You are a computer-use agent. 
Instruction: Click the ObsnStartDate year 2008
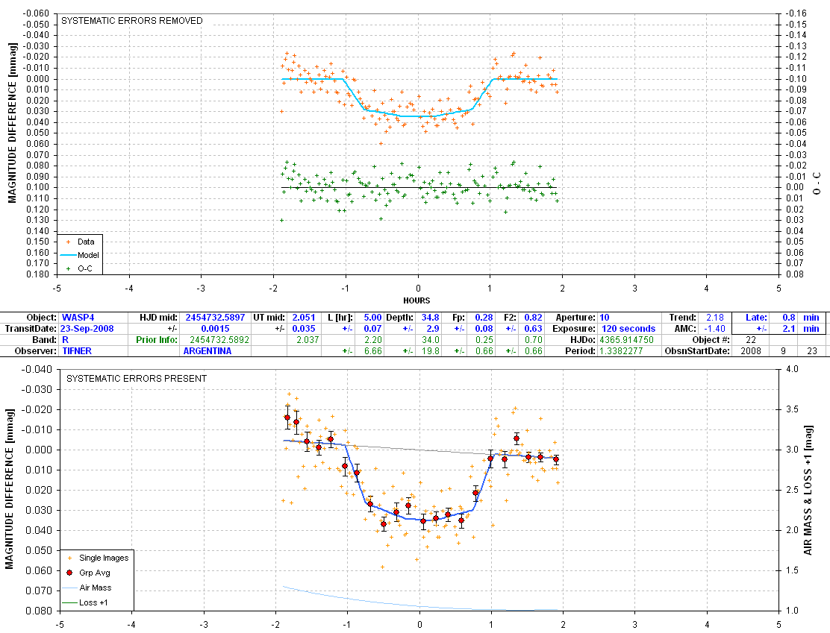pos(751,351)
